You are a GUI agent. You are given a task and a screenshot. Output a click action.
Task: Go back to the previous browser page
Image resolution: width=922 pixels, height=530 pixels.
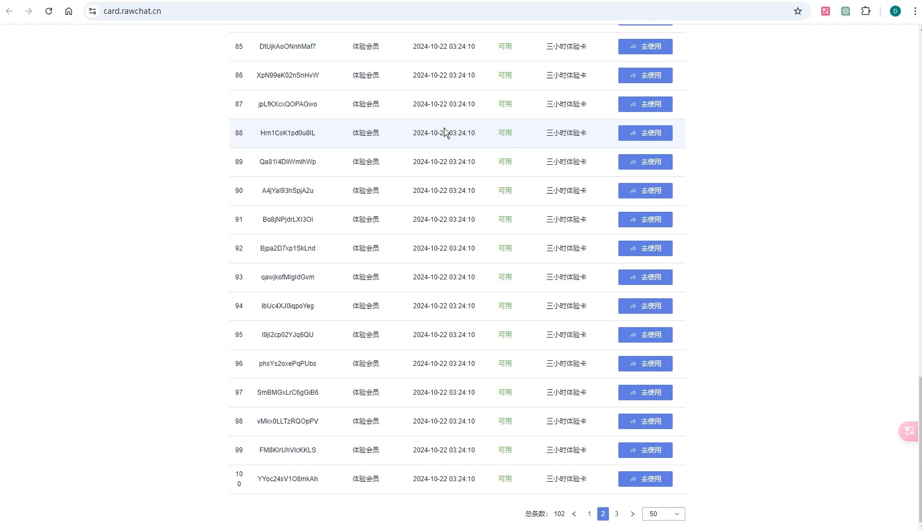9,11
